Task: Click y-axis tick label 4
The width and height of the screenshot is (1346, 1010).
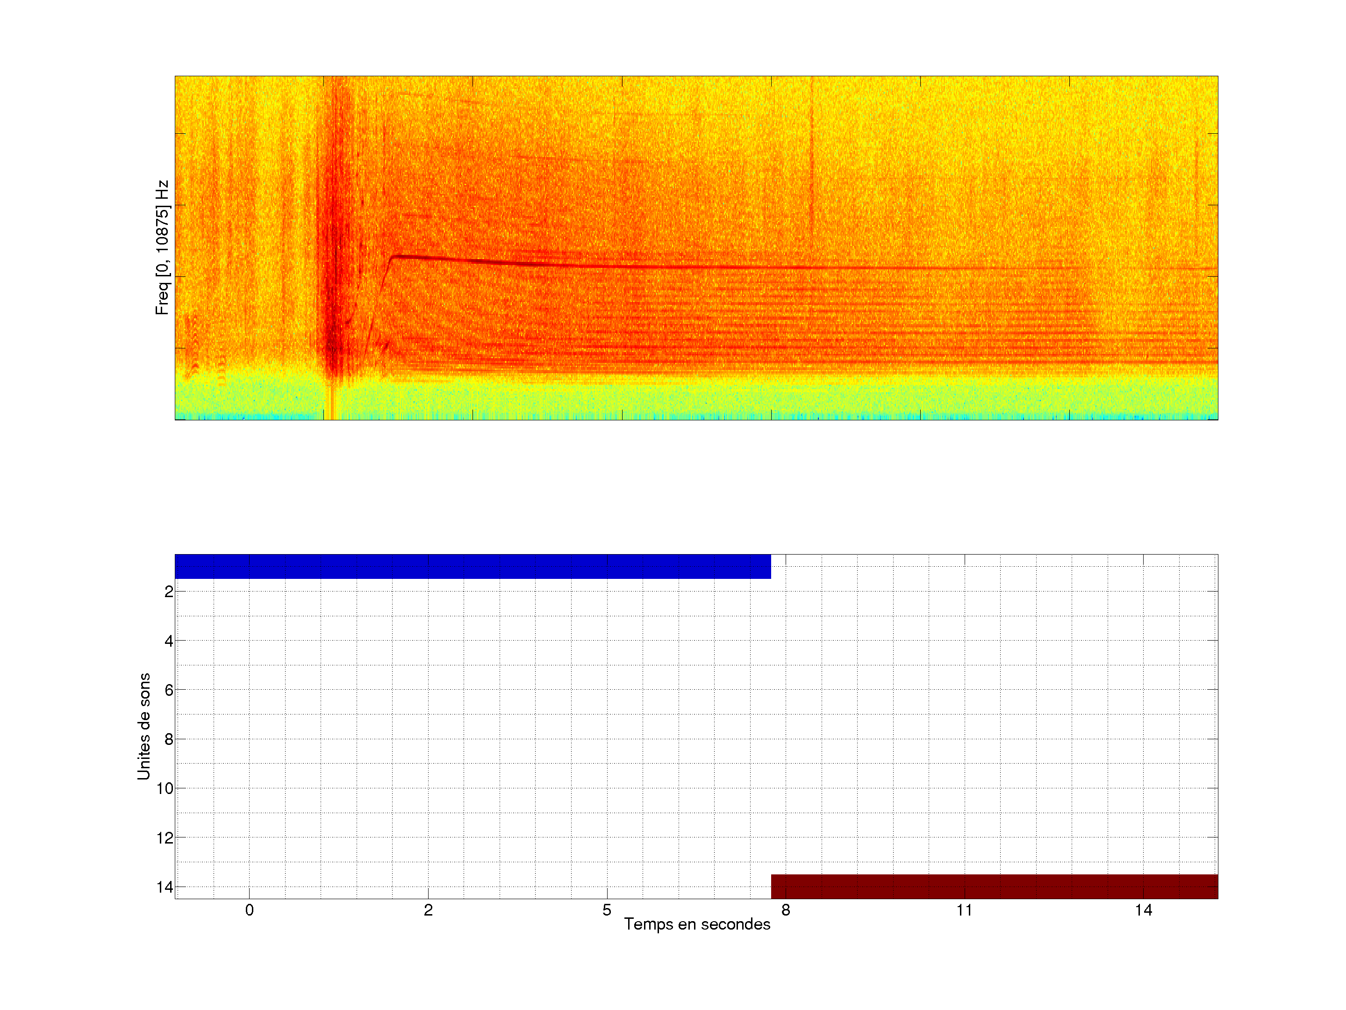Action: (169, 641)
